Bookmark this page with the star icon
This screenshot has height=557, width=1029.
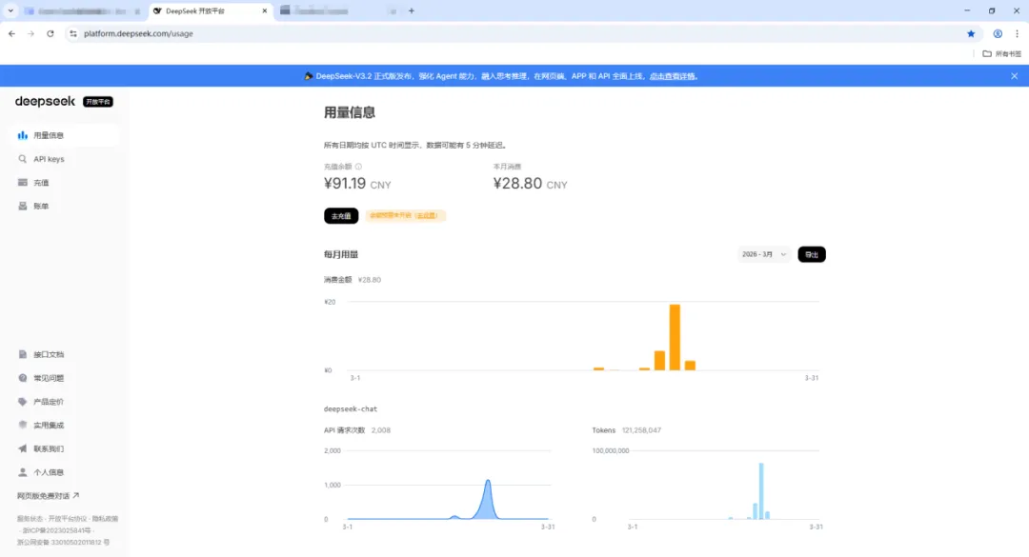click(x=971, y=33)
